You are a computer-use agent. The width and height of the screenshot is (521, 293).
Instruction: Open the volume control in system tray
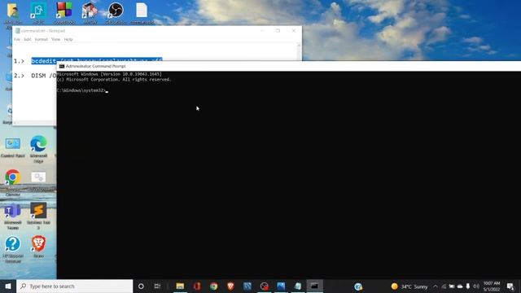tap(475, 286)
